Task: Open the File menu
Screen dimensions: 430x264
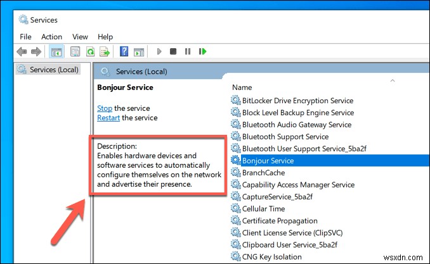Action: point(25,37)
